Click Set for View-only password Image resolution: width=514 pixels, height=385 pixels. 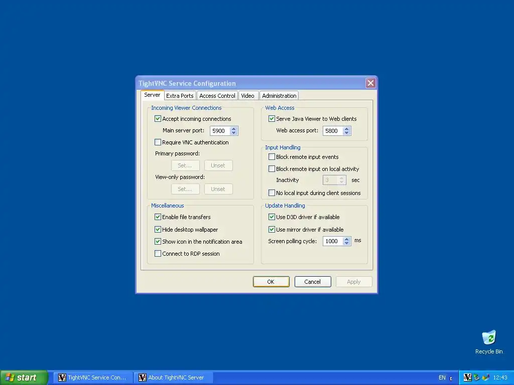[185, 189]
